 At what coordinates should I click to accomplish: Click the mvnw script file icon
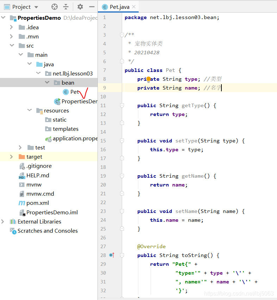pyautogui.click(x=22, y=185)
